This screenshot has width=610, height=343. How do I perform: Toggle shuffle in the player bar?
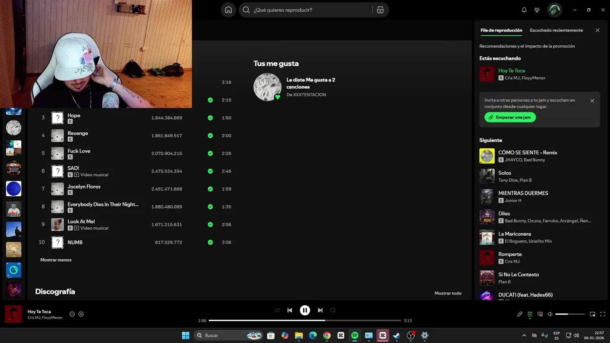(x=277, y=310)
